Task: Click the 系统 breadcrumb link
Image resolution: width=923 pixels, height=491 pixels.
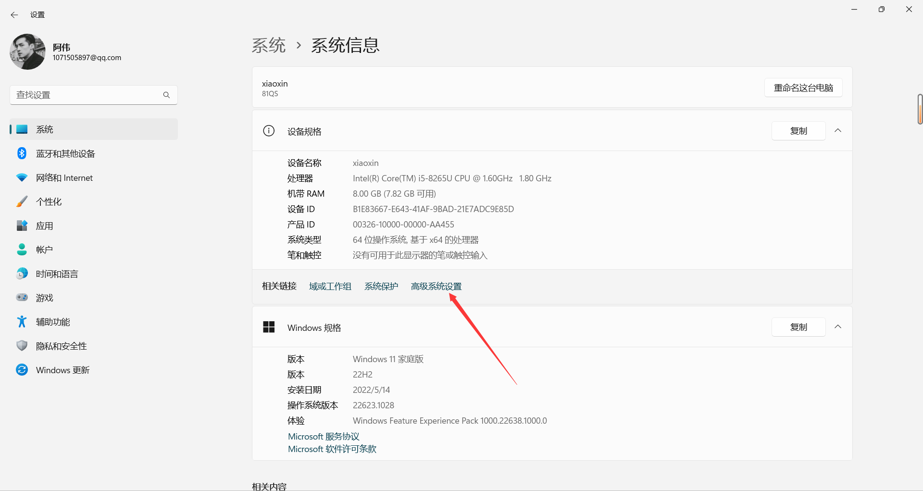Action: (269, 45)
